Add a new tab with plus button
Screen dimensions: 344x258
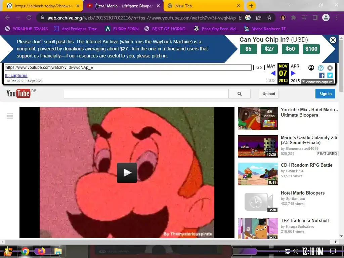(x=251, y=6)
